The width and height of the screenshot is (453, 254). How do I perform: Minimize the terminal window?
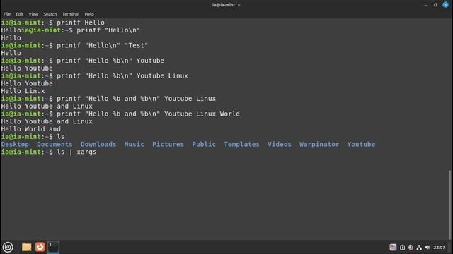pos(425,5)
